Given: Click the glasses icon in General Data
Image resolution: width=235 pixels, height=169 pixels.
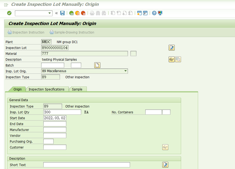Looking at the screenshot, I should pyautogui.click(x=165, y=147).
